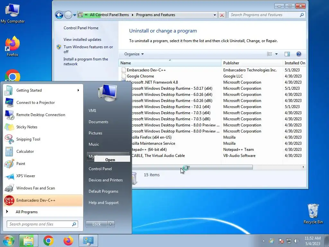329x247 pixels.
Task: Open VM1 user folder
Action: point(92,111)
